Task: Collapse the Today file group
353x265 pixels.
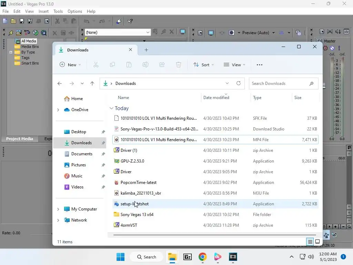Action: (111, 108)
